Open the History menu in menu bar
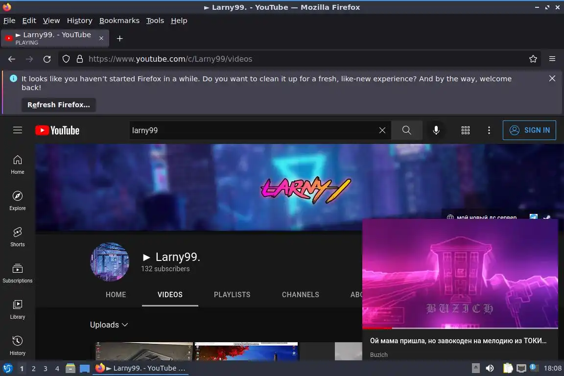 pos(79,21)
